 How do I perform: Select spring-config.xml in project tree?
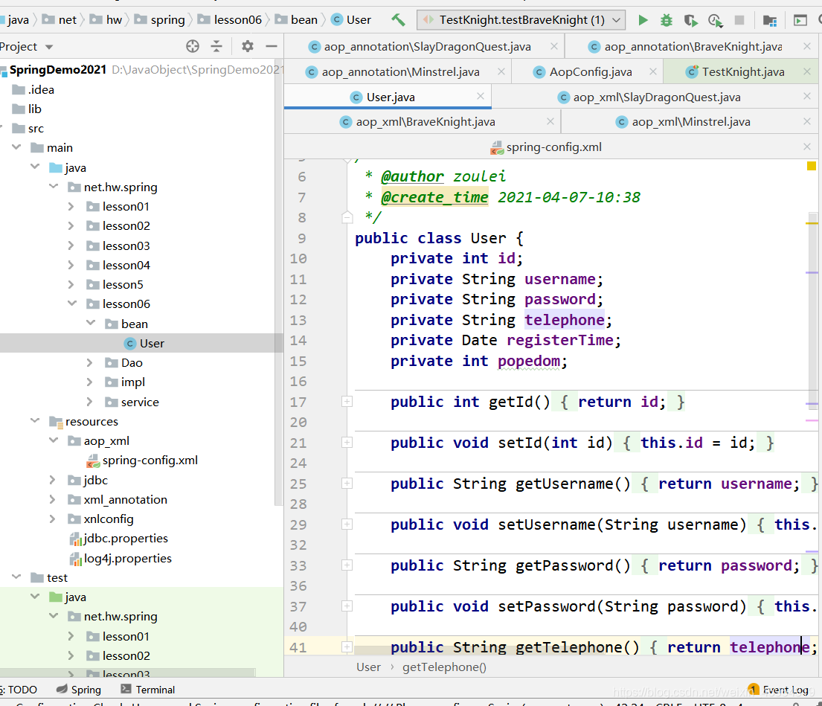click(141, 460)
